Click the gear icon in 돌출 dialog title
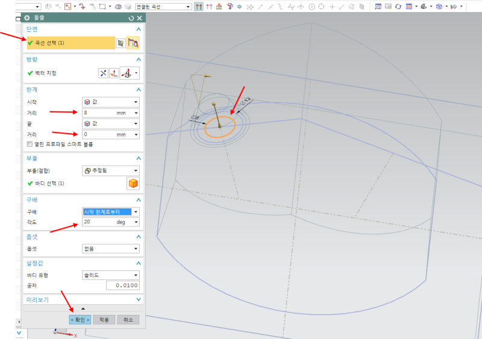 (27, 19)
